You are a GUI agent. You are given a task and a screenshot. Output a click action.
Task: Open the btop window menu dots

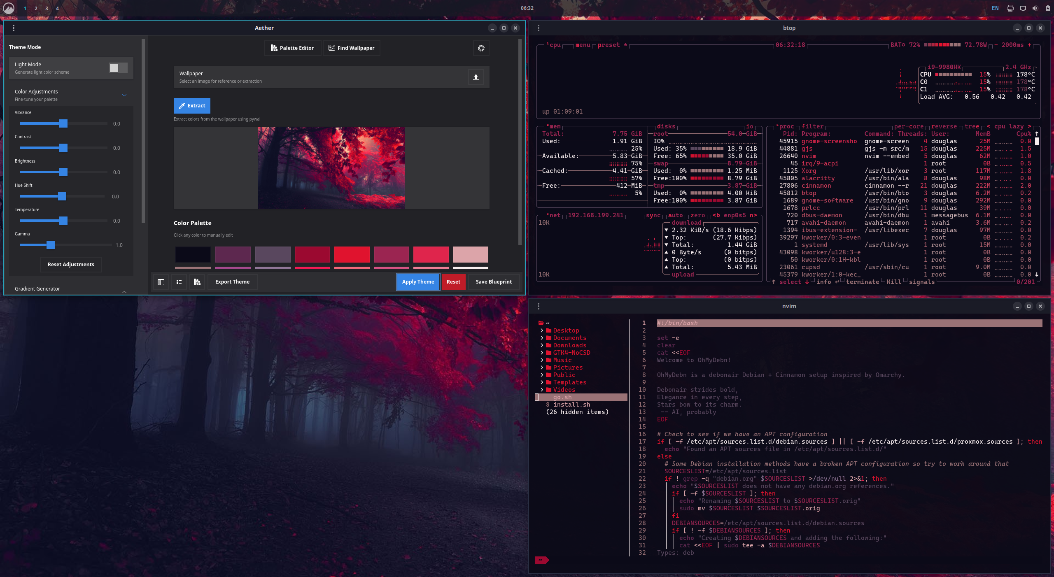click(x=538, y=28)
